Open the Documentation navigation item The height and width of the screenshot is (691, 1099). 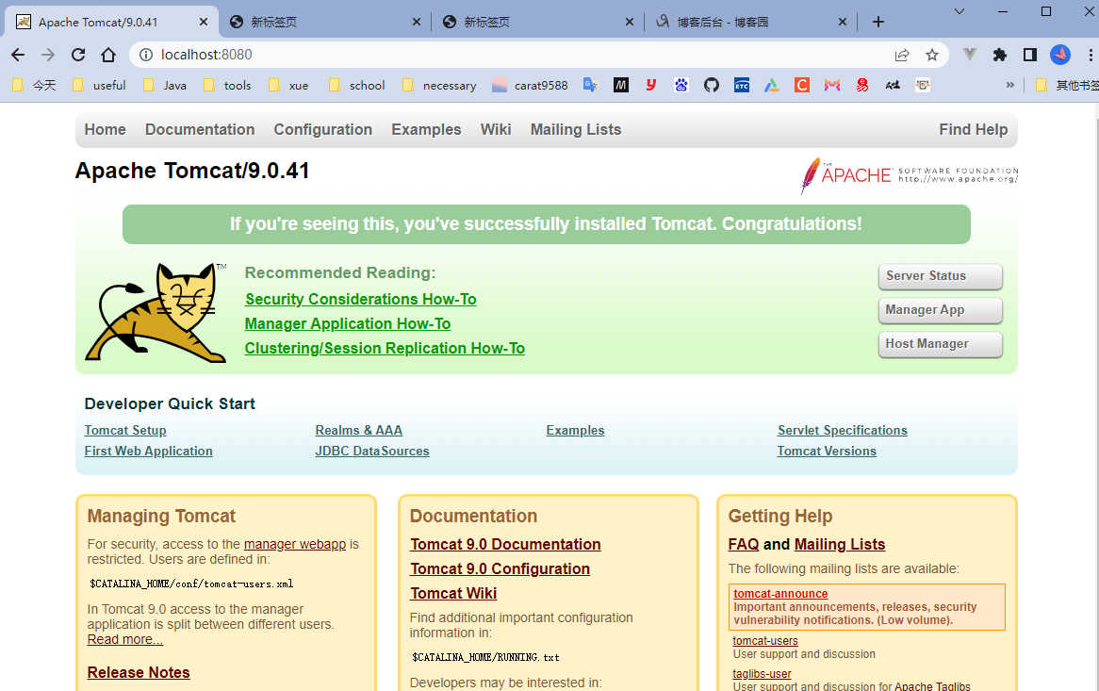tap(200, 130)
